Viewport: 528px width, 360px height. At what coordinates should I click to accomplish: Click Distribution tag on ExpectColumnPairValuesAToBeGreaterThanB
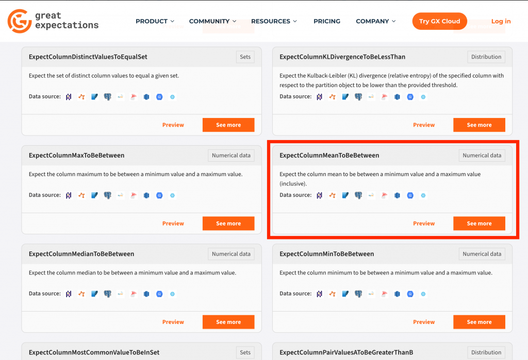click(x=486, y=352)
